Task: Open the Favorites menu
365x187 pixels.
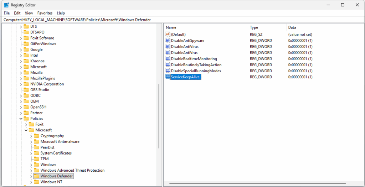Action: pos(45,13)
